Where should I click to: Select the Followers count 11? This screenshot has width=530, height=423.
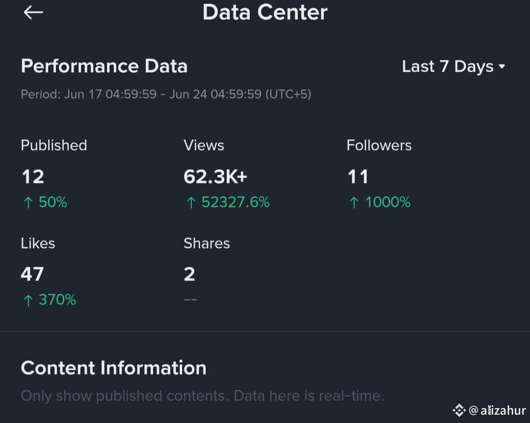coord(358,176)
